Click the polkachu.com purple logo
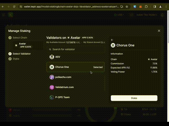 pyautogui.click(x=52, y=77)
